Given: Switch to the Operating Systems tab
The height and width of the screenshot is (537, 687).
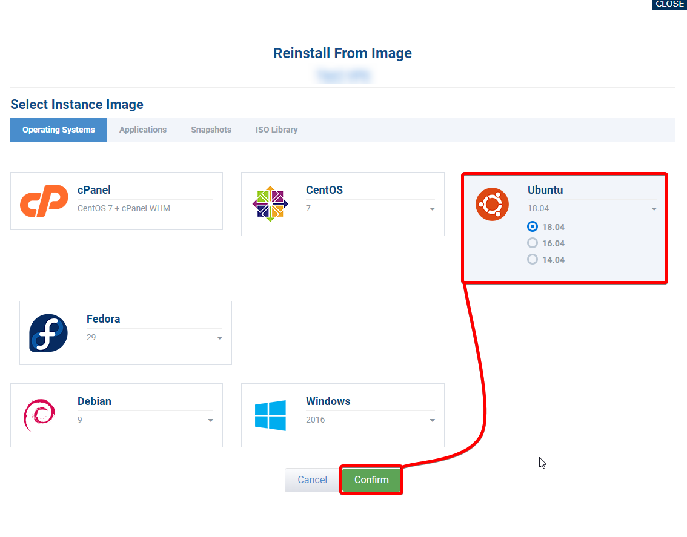Looking at the screenshot, I should click(x=59, y=130).
